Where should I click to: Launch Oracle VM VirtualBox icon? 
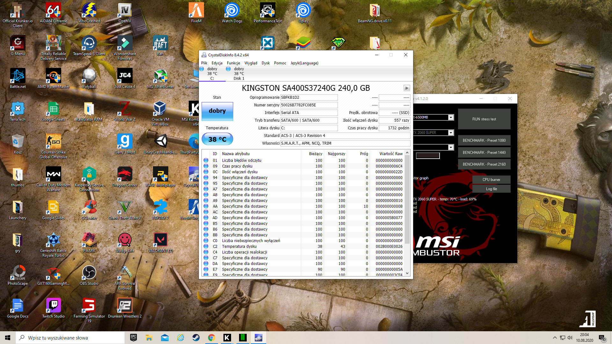click(x=160, y=113)
